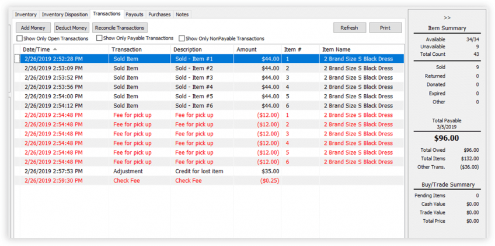Open the Purchases tab
Screen dimensions: 495x246
159,15
